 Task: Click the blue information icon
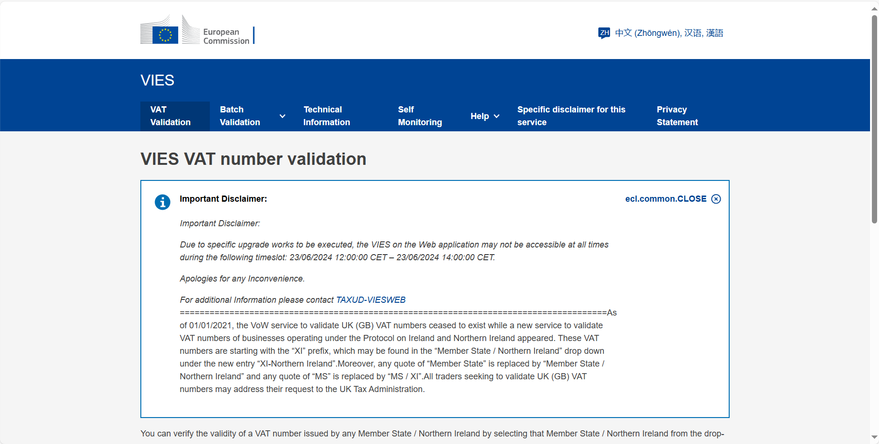[163, 202]
